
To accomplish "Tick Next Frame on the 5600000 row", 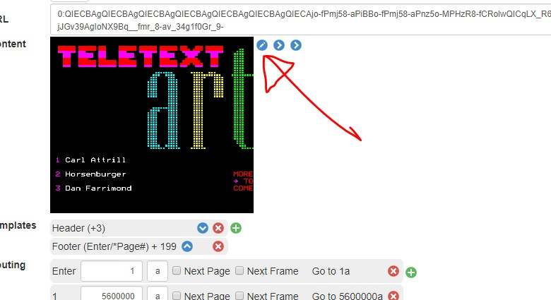I will pos(239,296).
